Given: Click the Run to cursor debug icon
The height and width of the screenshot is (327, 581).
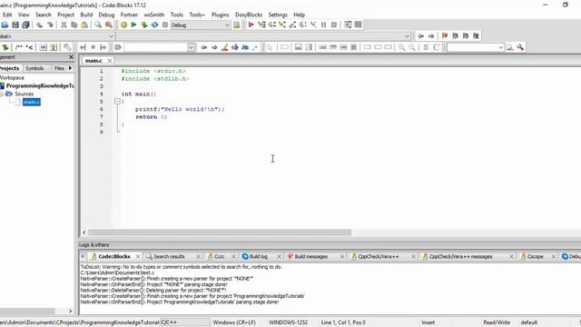Looking at the screenshot, I should click(x=262, y=25).
